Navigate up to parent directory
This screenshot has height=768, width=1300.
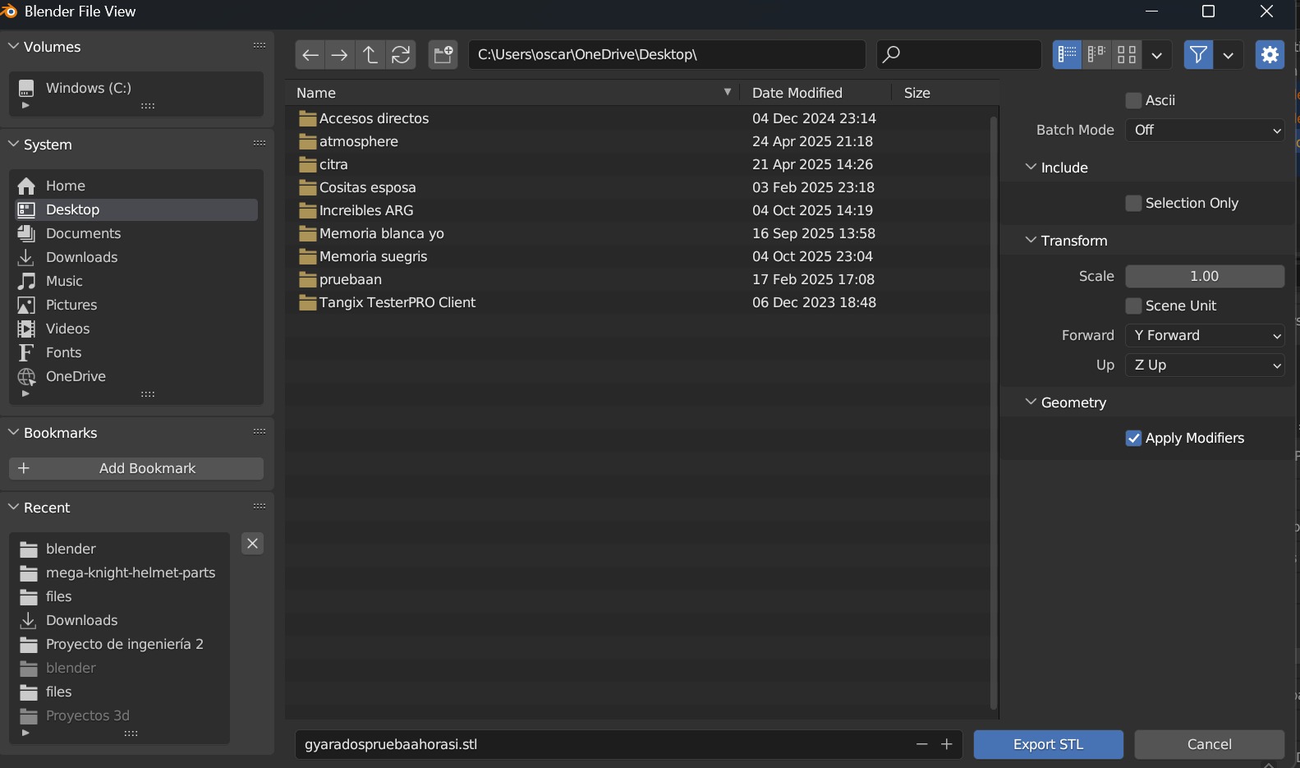370,54
